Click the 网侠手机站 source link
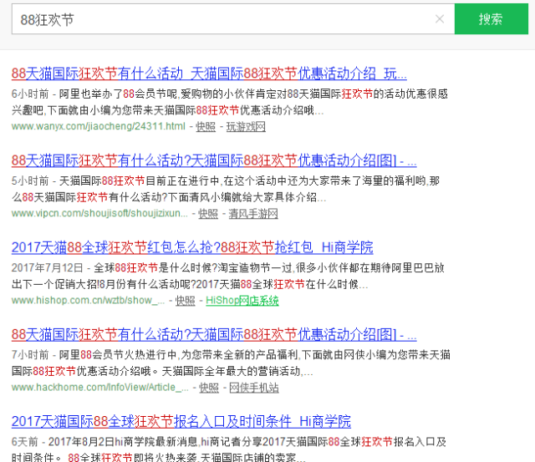 point(254,388)
